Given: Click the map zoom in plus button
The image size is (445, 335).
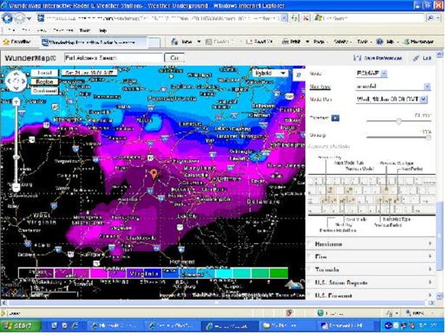Looking at the screenshot, I should [16, 102].
